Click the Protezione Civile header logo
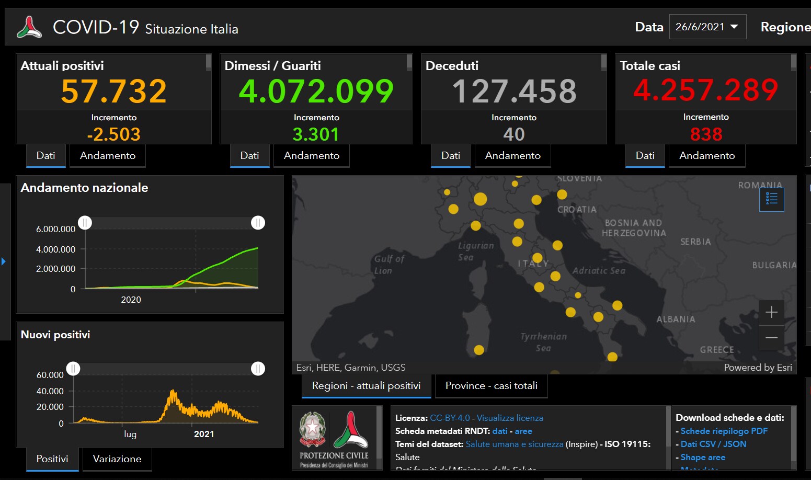Viewport: 811px width, 480px height. [x=29, y=27]
